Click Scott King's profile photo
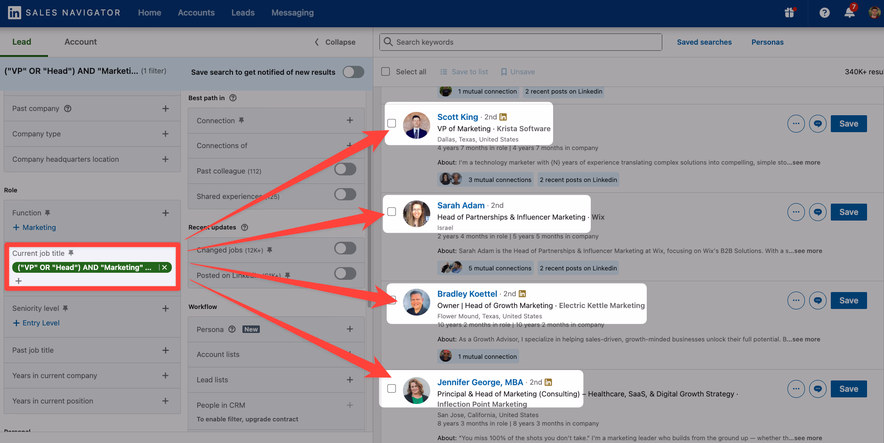 [x=417, y=125]
